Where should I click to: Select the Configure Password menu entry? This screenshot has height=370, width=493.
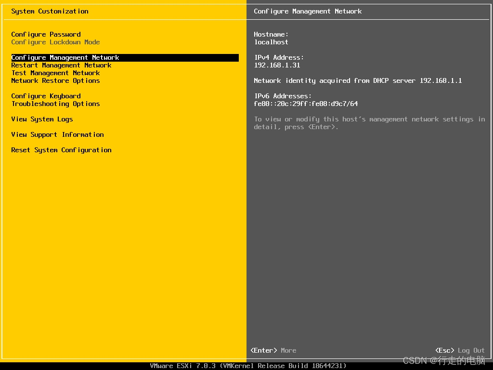coord(46,34)
